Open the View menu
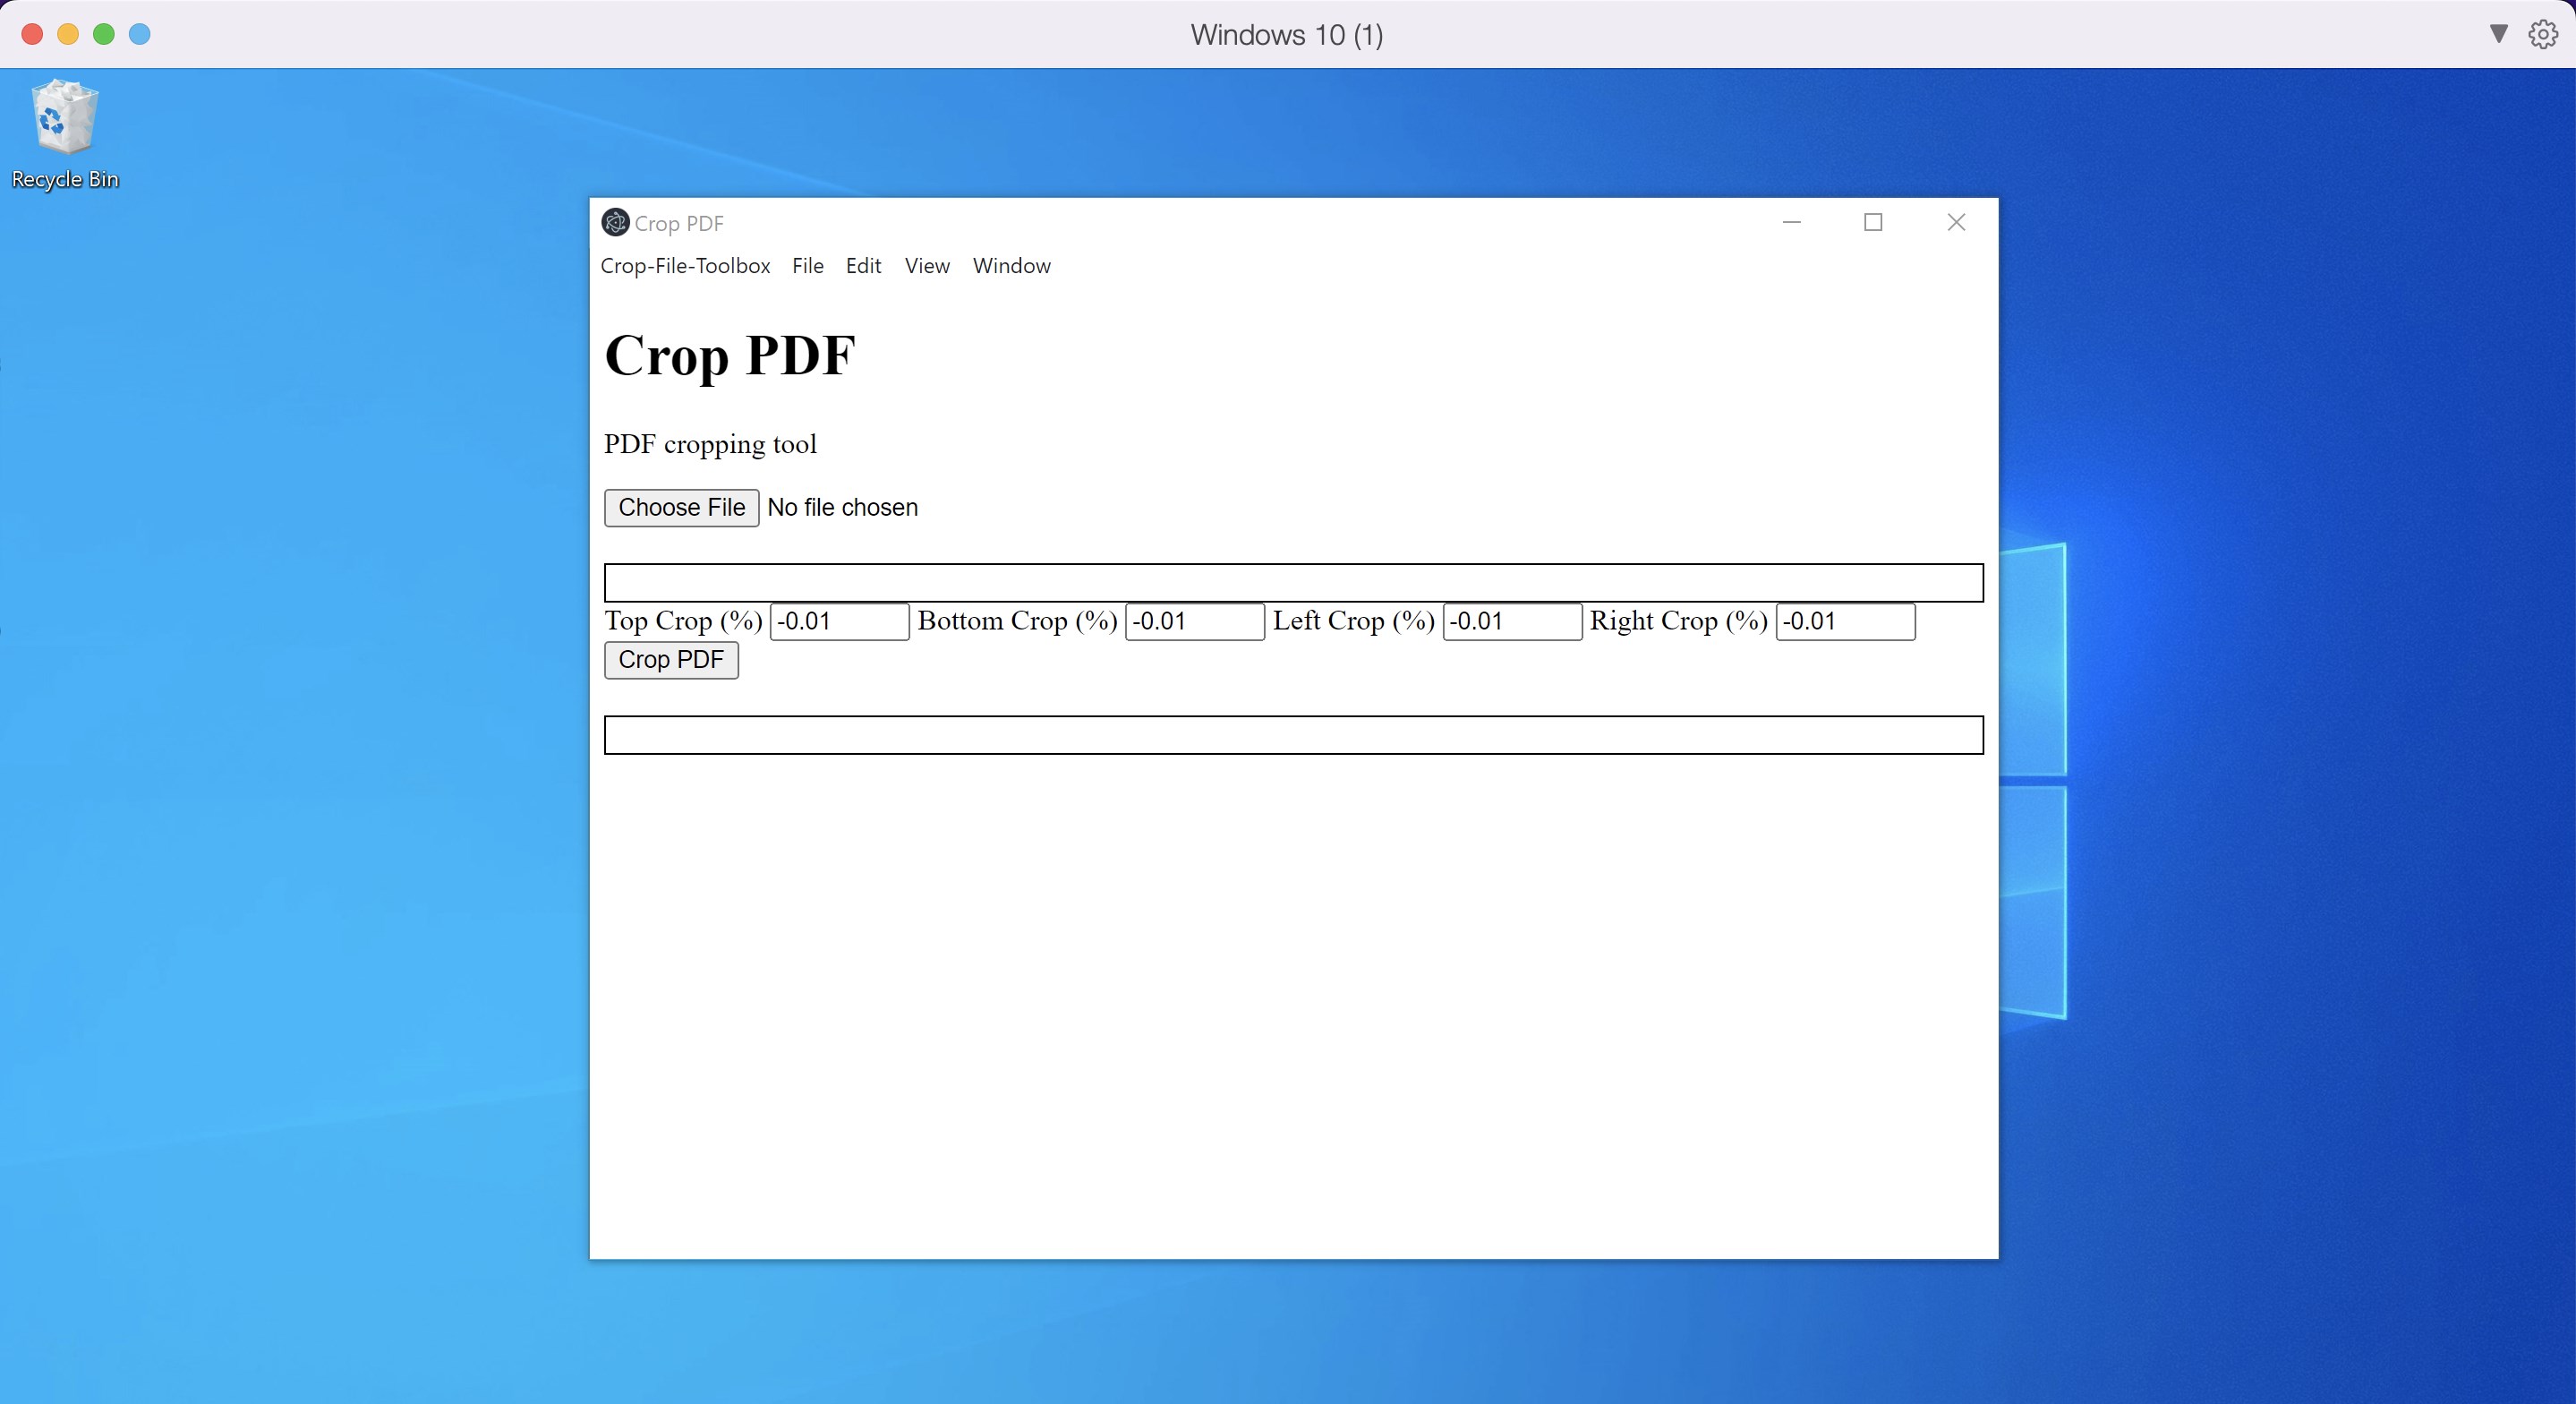Viewport: 2576px width, 1404px height. click(926, 266)
